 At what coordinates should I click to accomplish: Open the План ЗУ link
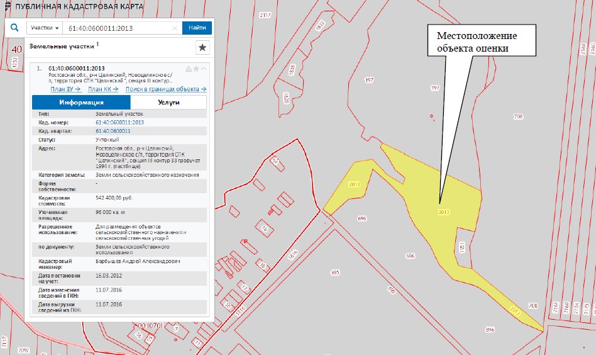click(x=66, y=89)
